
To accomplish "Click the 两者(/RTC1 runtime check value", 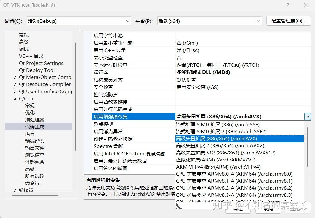I will (x=218, y=65).
